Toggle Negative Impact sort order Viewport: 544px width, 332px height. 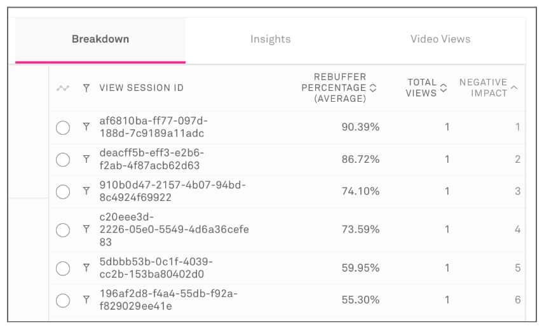click(x=514, y=88)
